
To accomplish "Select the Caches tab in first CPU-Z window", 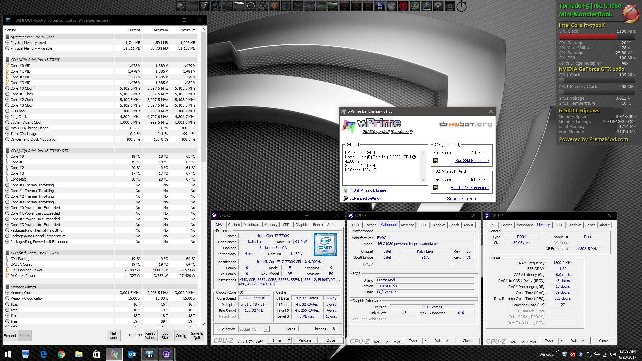I will [234, 225].
